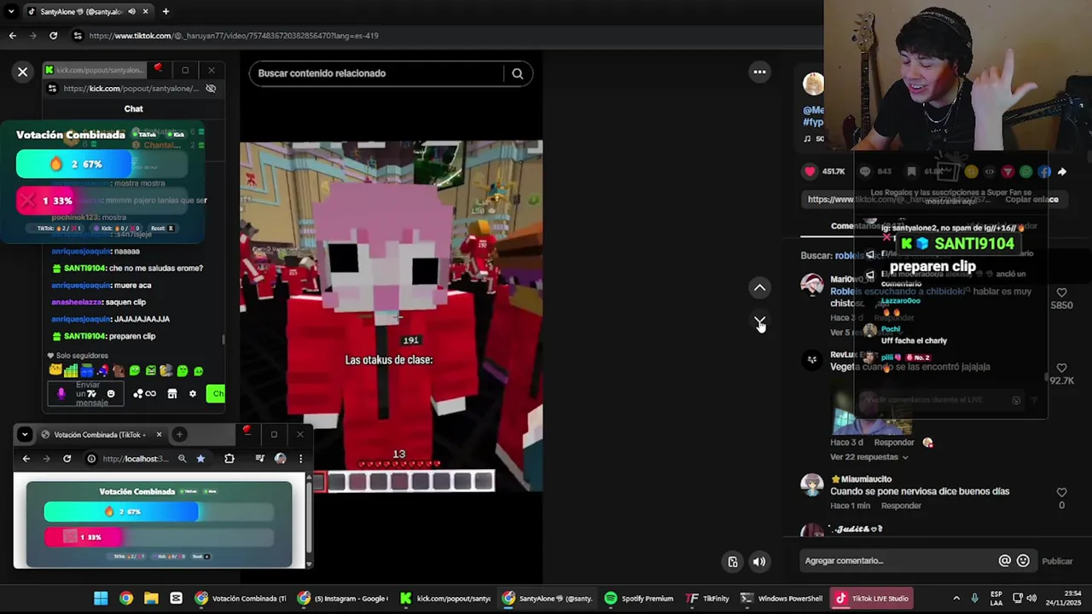Screen dimensions: 1092x614
Task: Reload the localhost page
Action: 67,459
